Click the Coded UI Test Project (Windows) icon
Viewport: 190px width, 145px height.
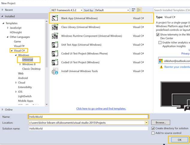[55, 62]
